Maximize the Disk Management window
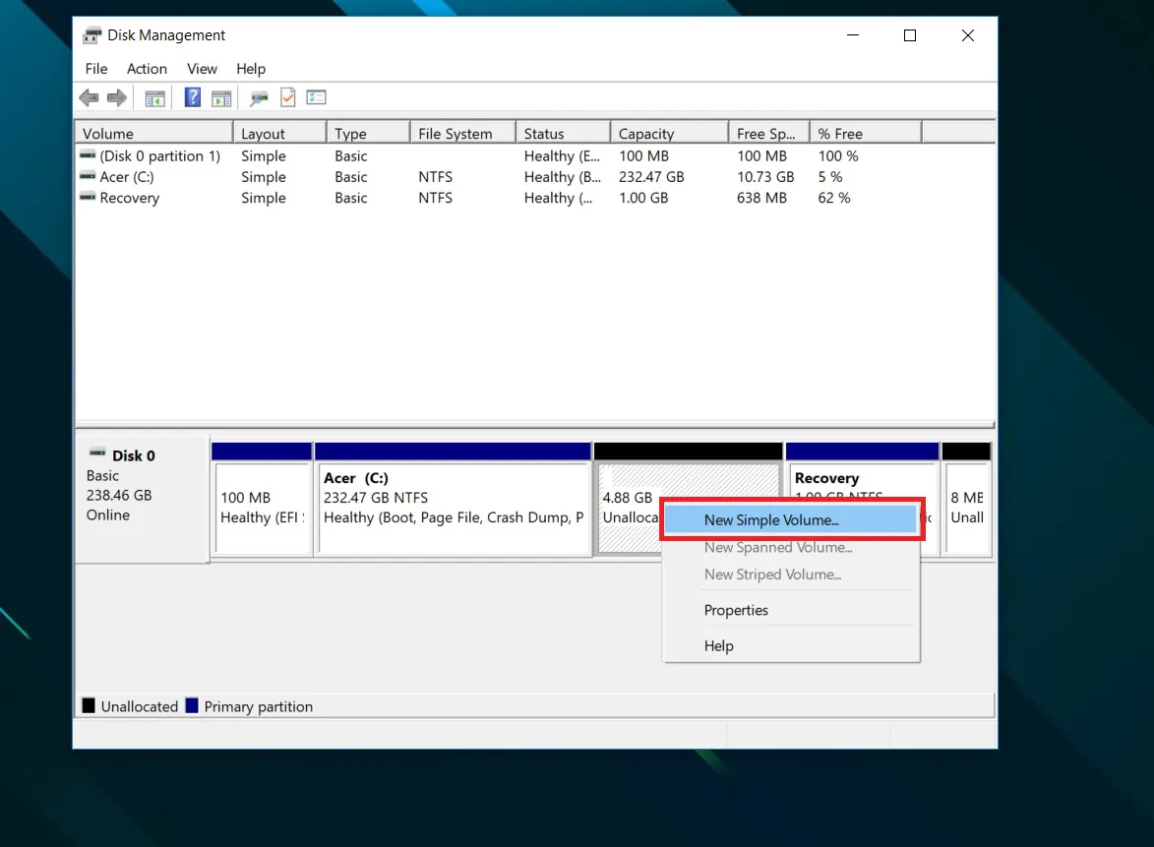This screenshot has height=847, width=1154. [x=910, y=35]
